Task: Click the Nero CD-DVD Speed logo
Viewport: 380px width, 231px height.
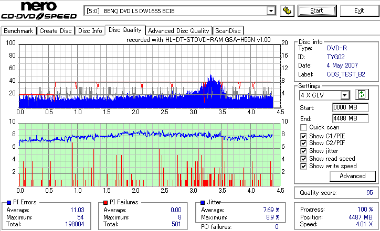Action: [39, 10]
